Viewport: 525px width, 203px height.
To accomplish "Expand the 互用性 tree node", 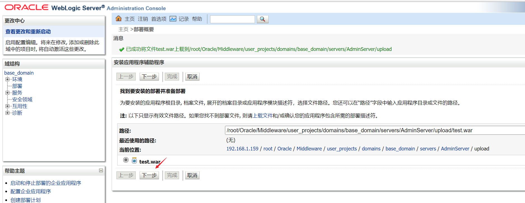I will pos(7,106).
